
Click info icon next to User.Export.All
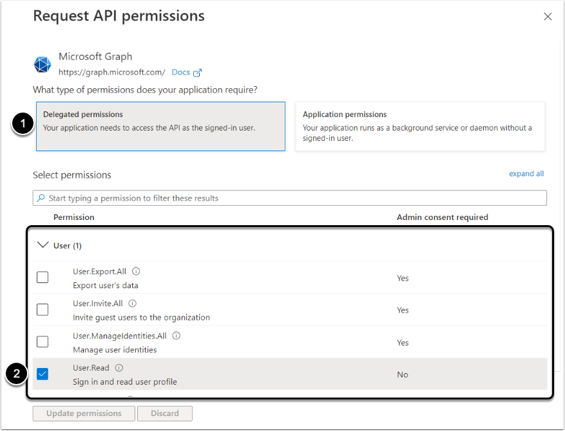[136, 271]
